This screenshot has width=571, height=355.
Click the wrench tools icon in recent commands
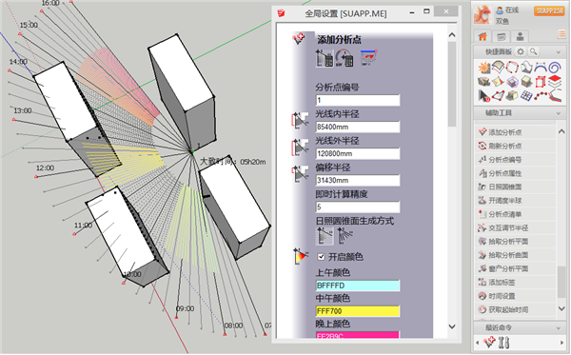[503, 343]
